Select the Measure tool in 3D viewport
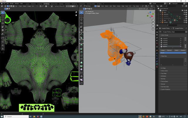Screen dimensions: 188x118 (81, 37)
